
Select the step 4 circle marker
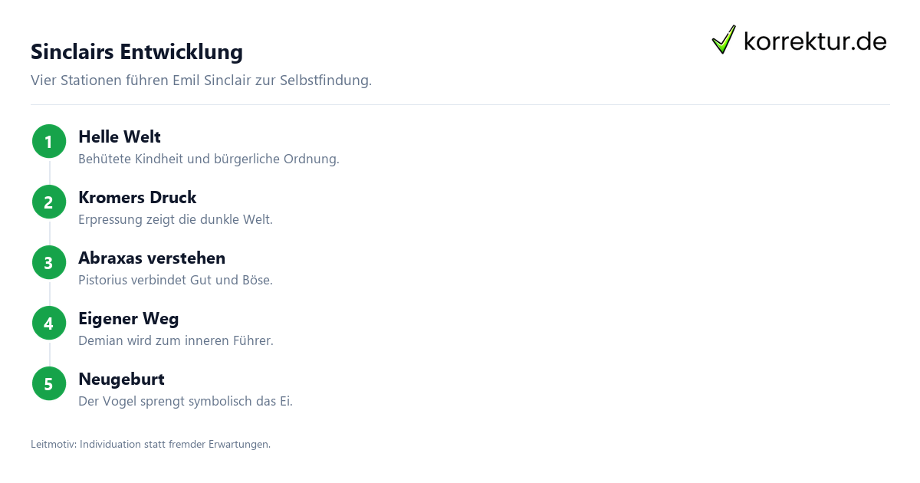coord(49,324)
